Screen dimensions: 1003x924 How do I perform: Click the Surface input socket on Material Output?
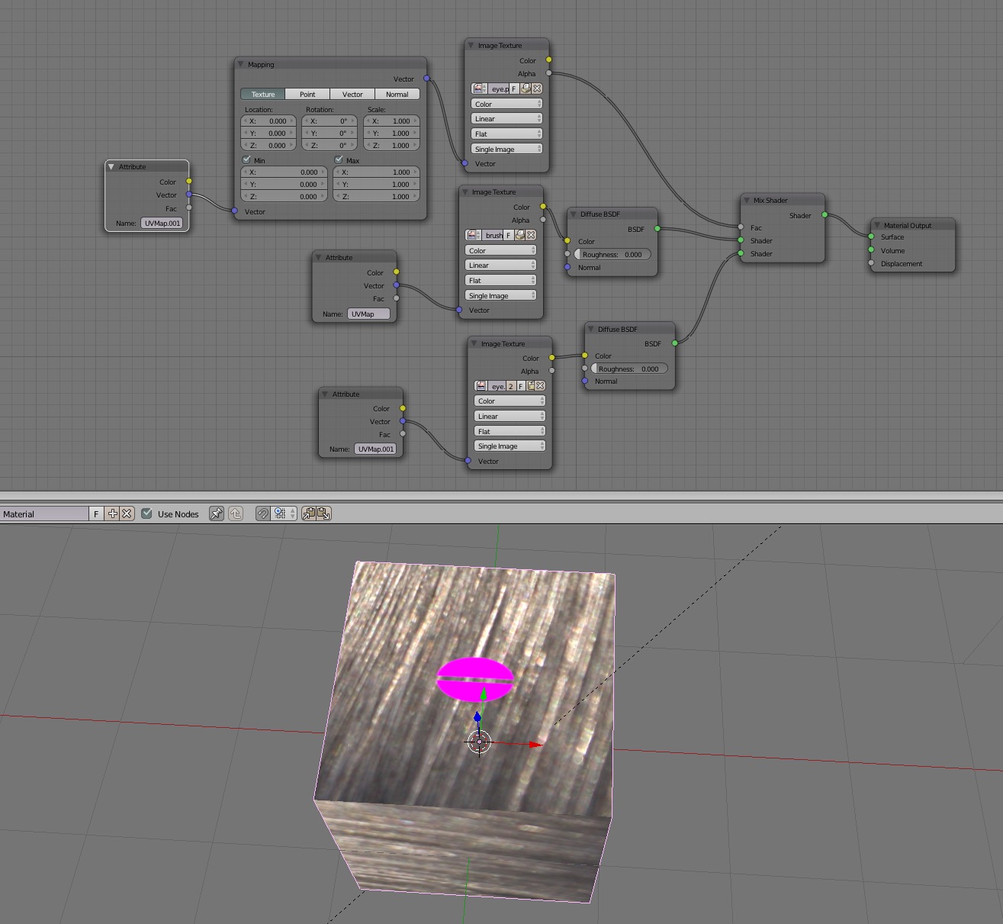click(x=871, y=237)
